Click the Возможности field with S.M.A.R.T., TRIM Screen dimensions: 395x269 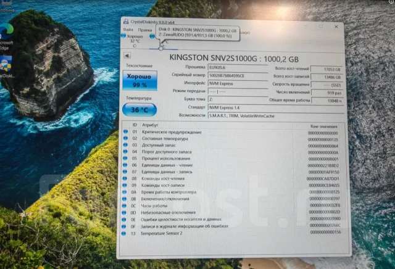pos(276,116)
